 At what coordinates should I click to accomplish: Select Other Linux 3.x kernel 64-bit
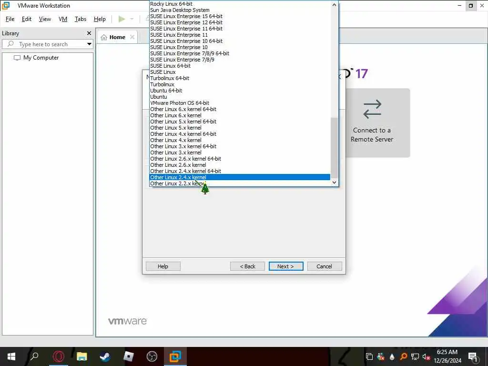coord(240,146)
